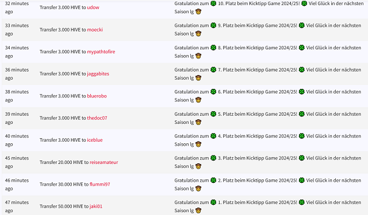Click clover icon after '3. Platz' text
Viewport: 368px width, 215px height.
tap(302, 158)
